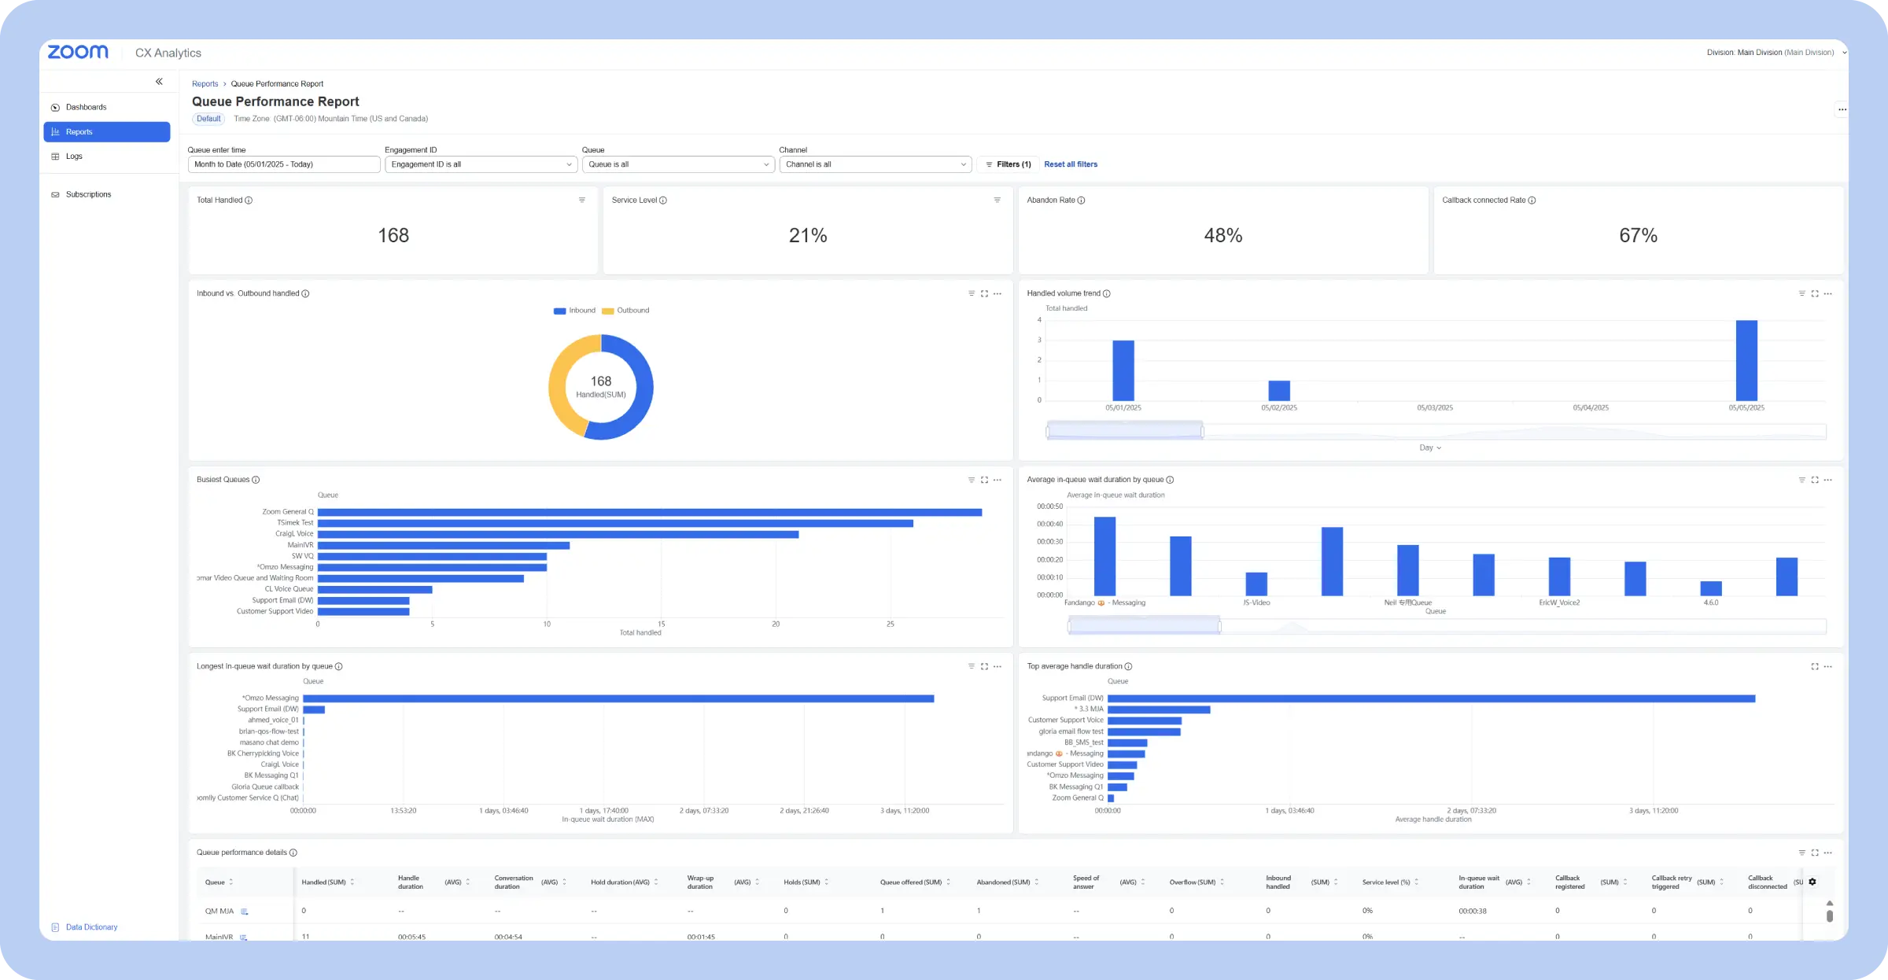Change the Day interval dropdown under Handled volume trend

click(x=1430, y=447)
